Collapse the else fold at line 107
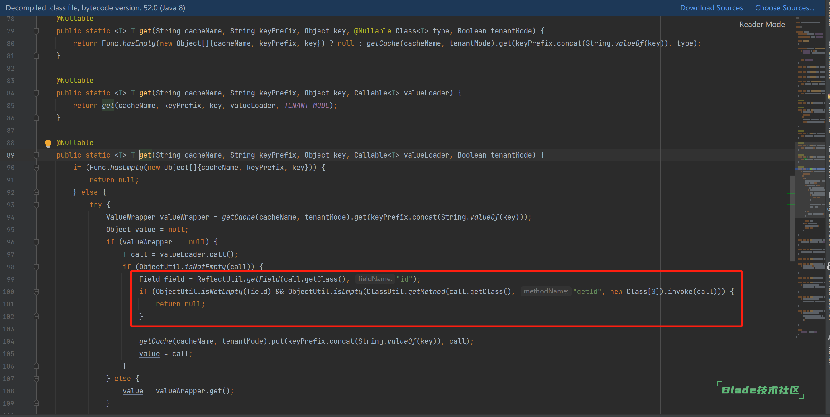The image size is (830, 417). pyautogui.click(x=36, y=379)
